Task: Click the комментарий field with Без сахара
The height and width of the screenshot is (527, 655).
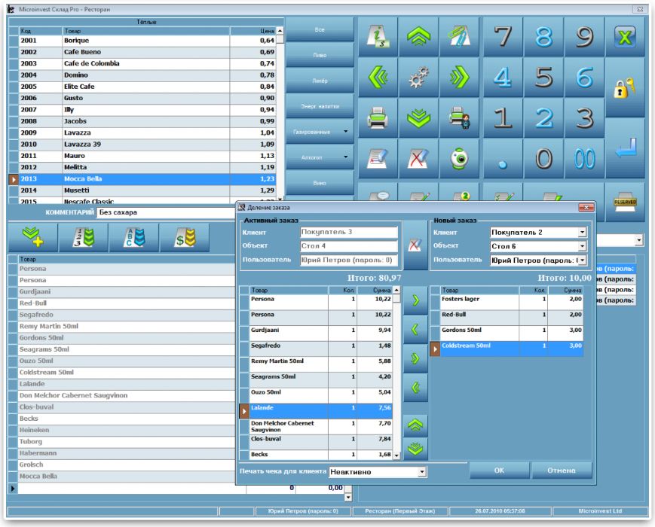Action: (x=167, y=212)
